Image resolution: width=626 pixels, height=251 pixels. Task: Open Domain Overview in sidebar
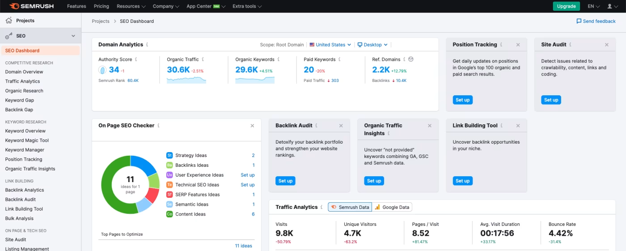[24, 72]
